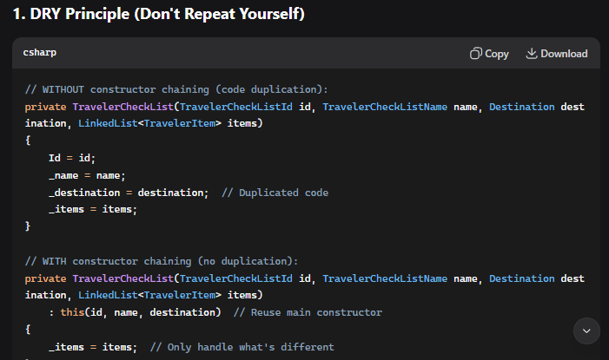609x360 pixels.
Task: Click 'this(id, name, destination)' call
Action: 140,312
